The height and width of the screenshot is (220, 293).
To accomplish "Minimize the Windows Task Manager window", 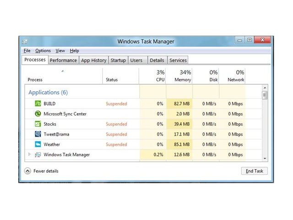I will (x=240, y=40).
